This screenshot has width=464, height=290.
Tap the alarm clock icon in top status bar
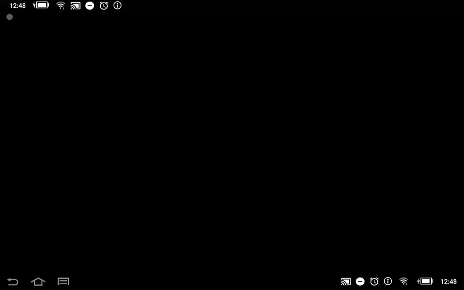(104, 6)
